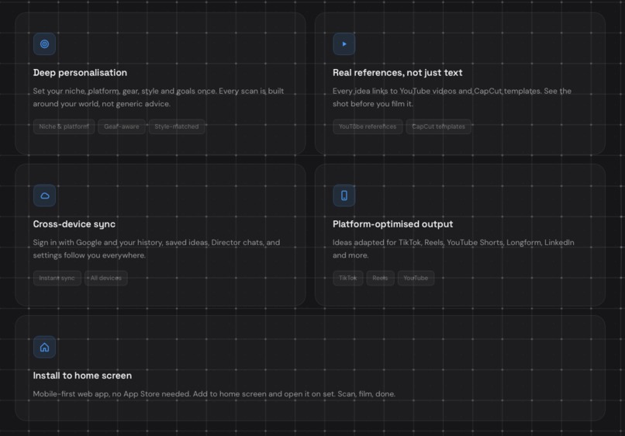Click the YouTube references tag
The image size is (625, 436).
[x=368, y=126]
